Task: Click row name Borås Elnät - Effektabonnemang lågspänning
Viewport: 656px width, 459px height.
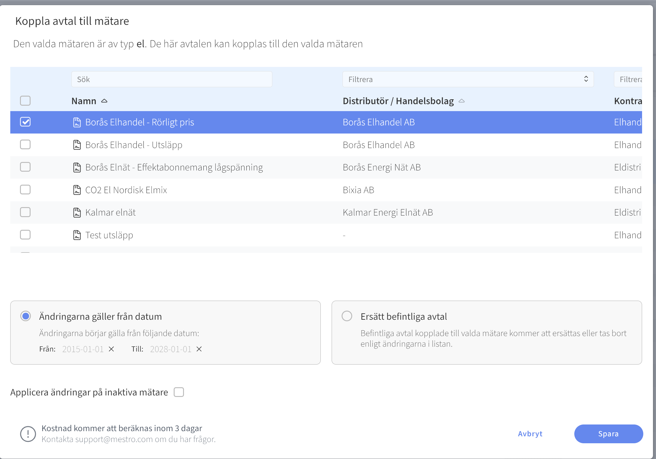Action: pyautogui.click(x=174, y=167)
